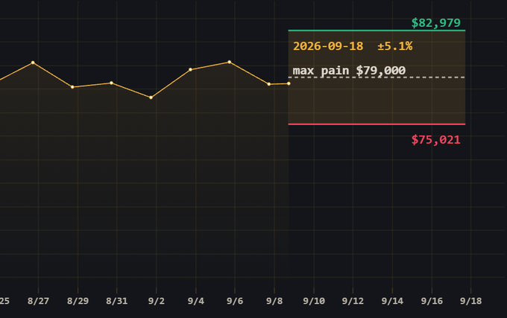
Task: Select the peak price point near 9/6
Action: click(229, 62)
